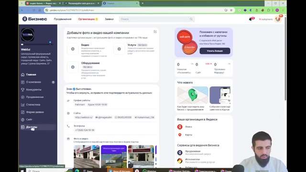Click phone +7 (928) 524-55-58
306x172 pixels.
point(85,130)
